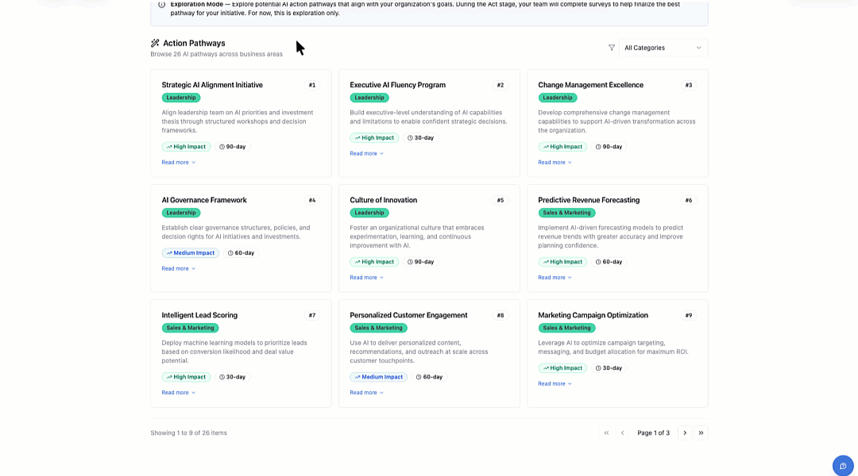Viewport: 858px width, 476px height.
Task: Jump to last page double-arrow
Action: (701, 433)
